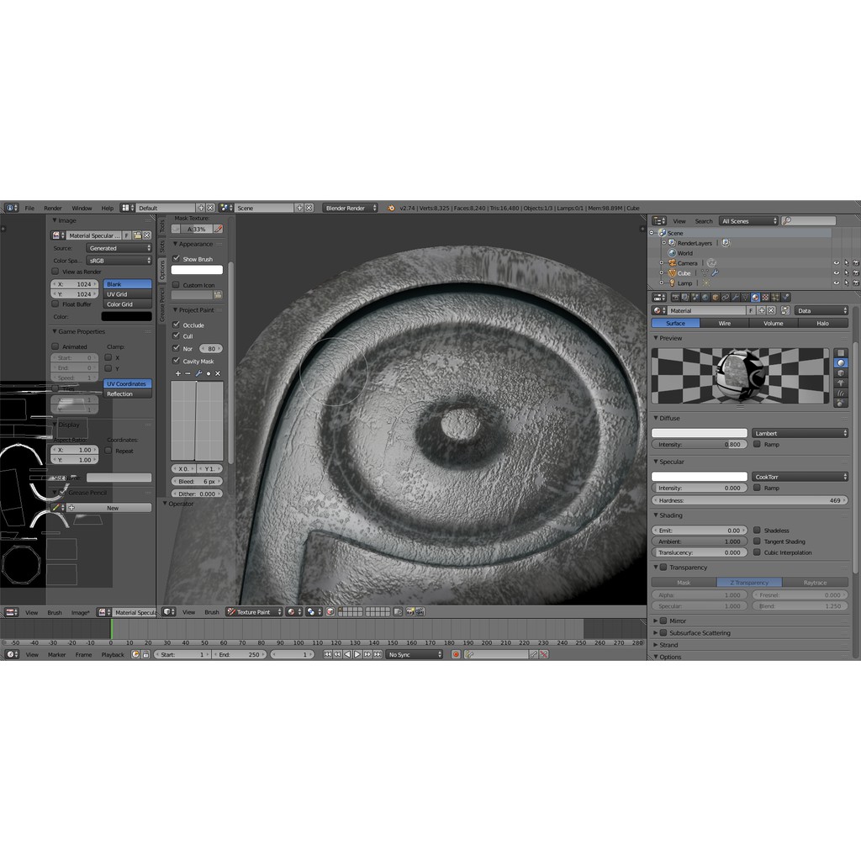Adjust the diffuse Intensity slider

pyautogui.click(x=699, y=445)
